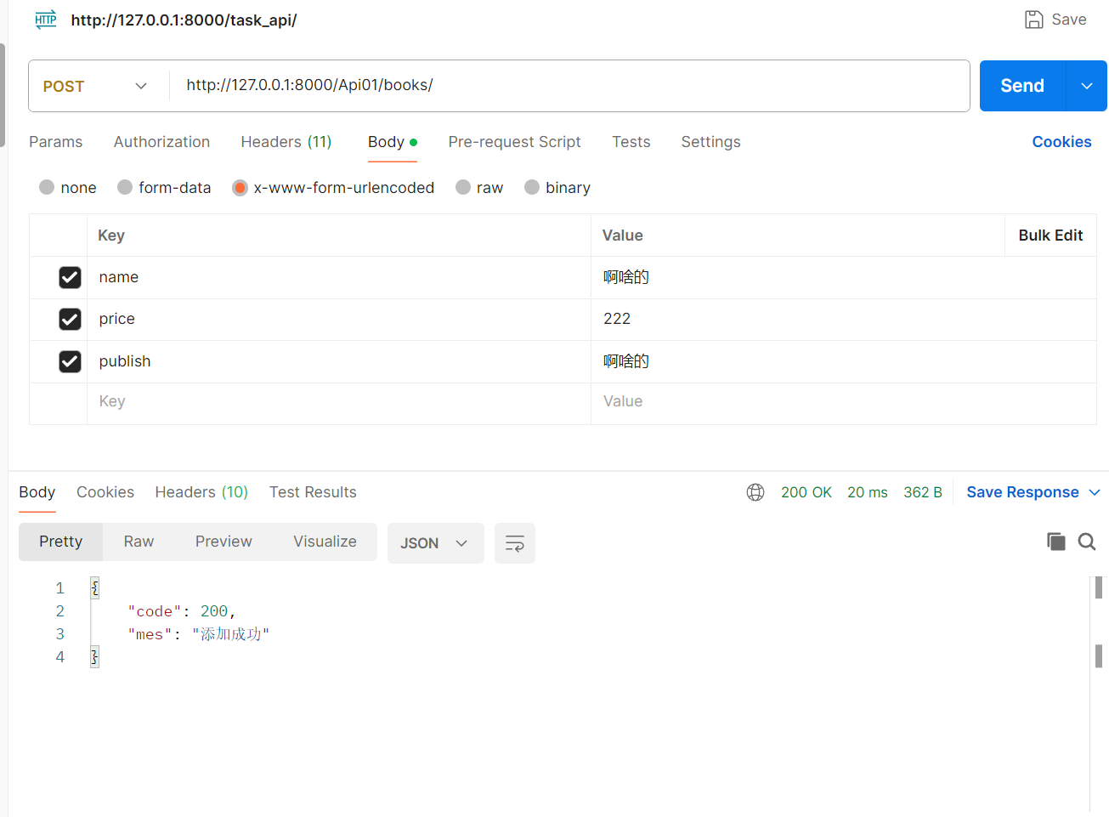The width and height of the screenshot is (1109, 817).
Task: Select the binary body type
Action: pyautogui.click(x=532, y=187)
